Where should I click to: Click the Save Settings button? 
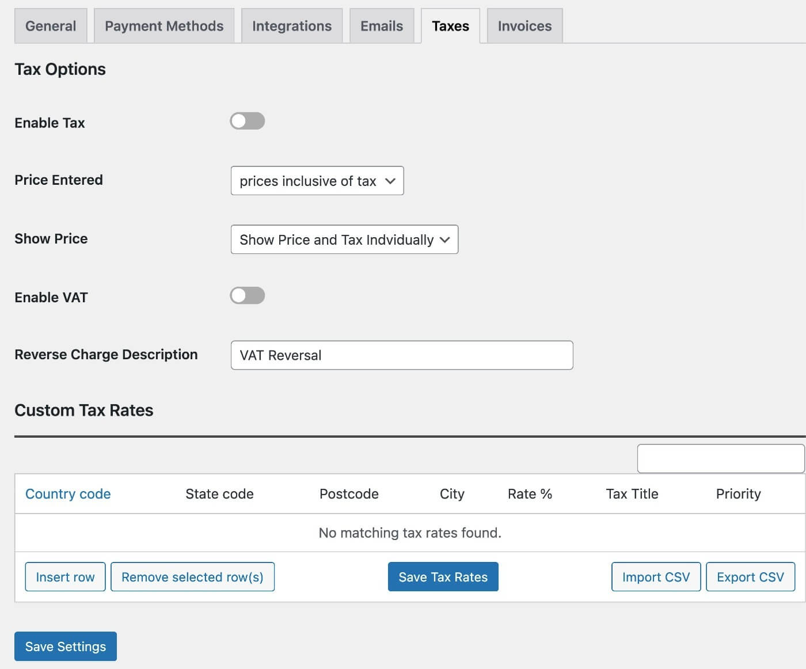click(x=66, y=647)
